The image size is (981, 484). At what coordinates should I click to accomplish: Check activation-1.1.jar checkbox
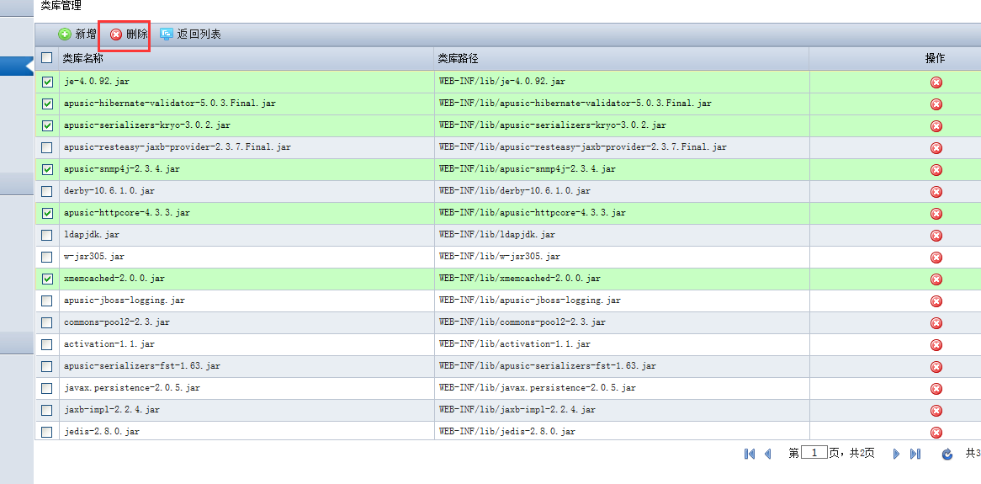[47, 344]
